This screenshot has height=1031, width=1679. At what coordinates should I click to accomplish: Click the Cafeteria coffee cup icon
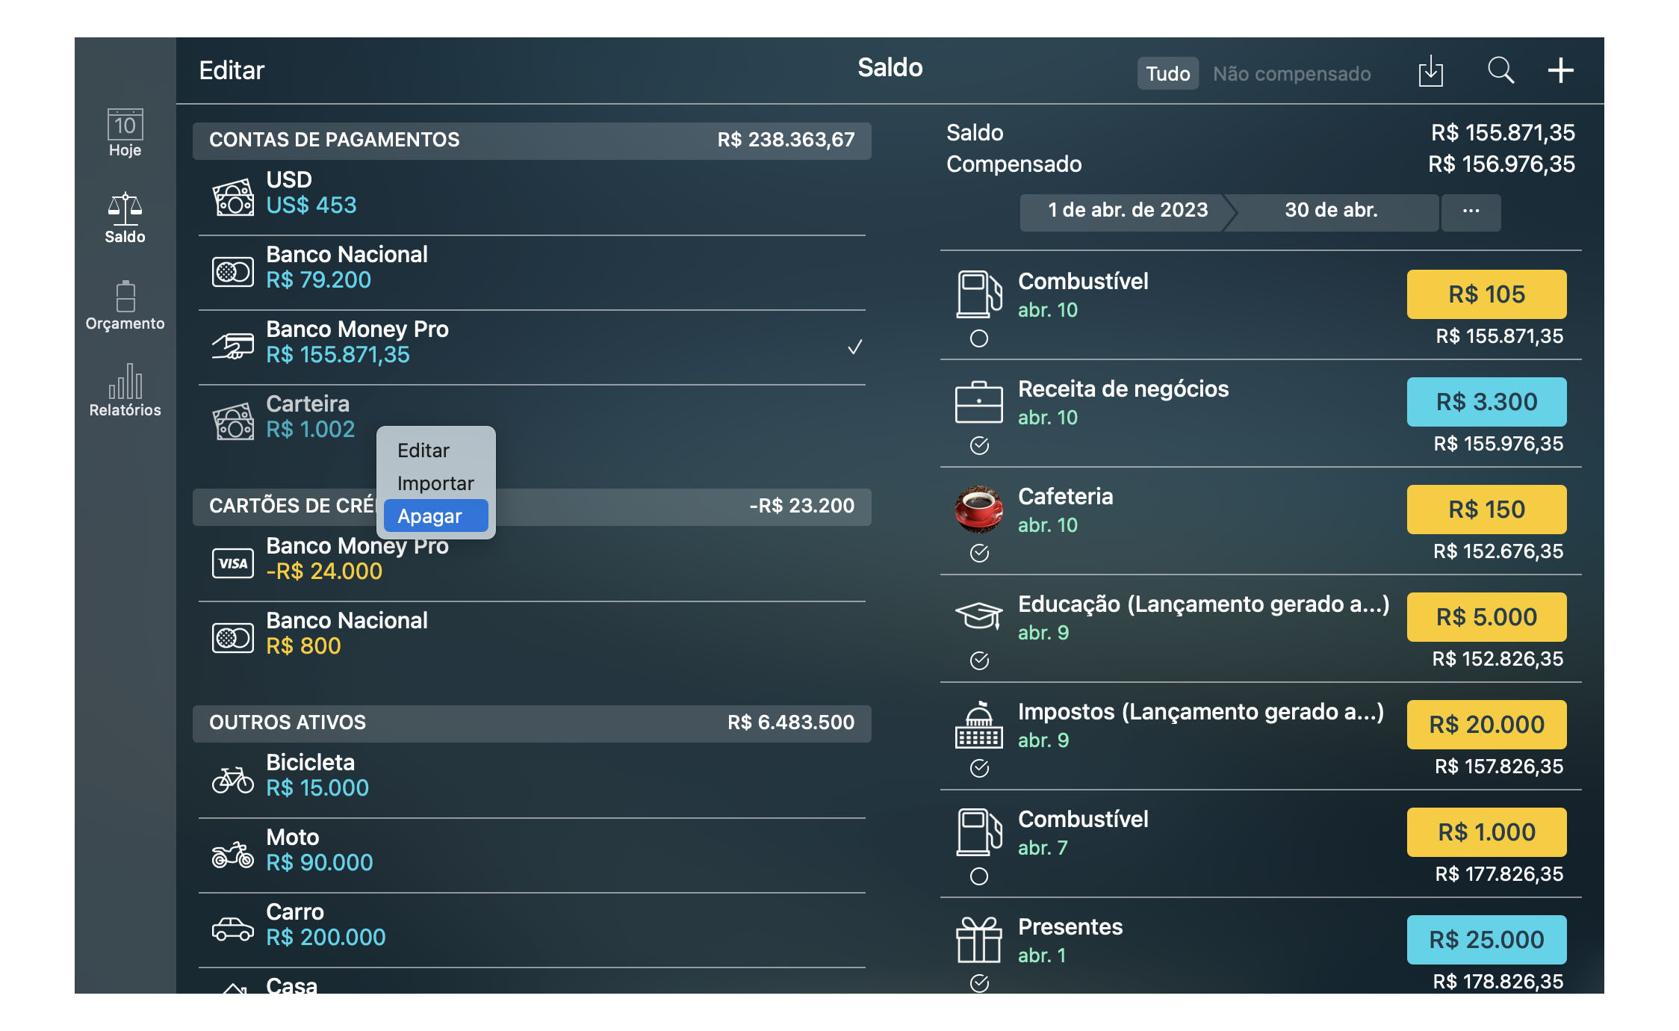tap(978, 510)
